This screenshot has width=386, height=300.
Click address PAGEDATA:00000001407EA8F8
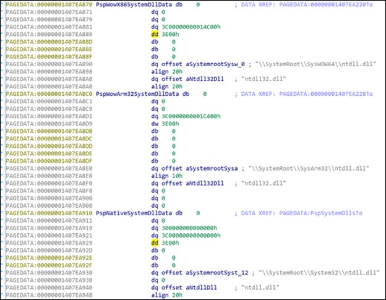(49, 191)
